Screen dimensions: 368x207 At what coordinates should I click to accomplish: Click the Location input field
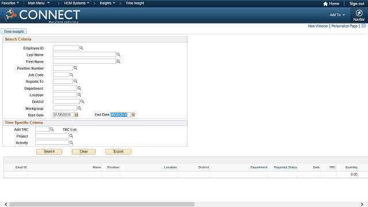pos(65,95)
